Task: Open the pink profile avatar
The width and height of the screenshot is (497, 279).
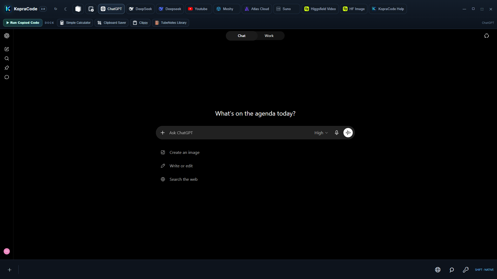Action: coord(7,251)
